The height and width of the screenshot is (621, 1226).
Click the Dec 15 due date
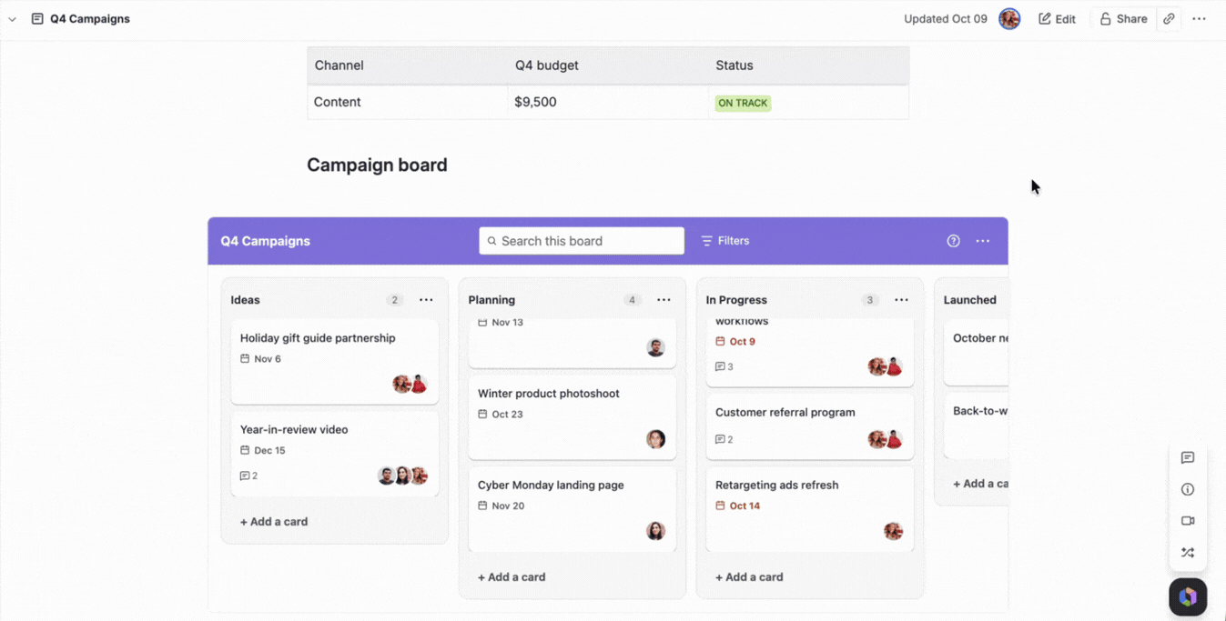(263, 450)
